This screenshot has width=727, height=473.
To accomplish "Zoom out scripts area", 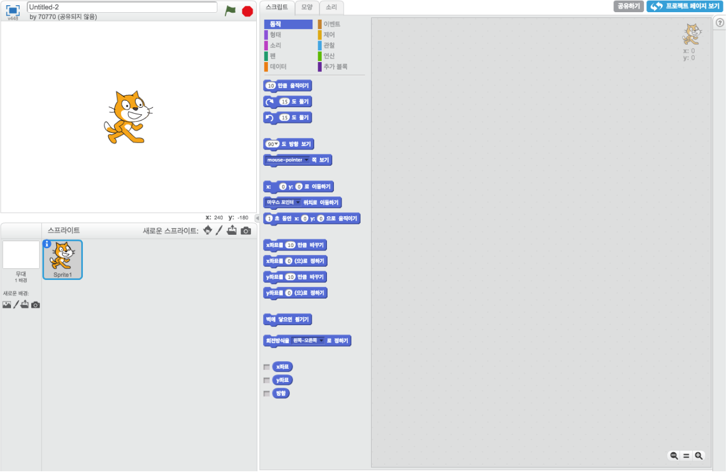I will tap(674, 456).
